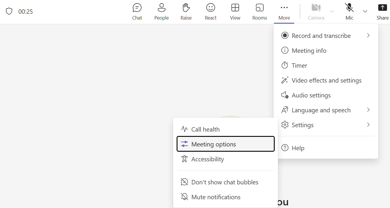Raise your hand
390x208 pixels.
click(186, 12)
